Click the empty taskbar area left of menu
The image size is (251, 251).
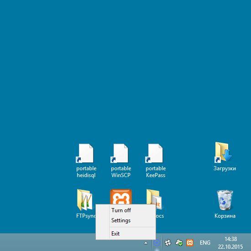coord(48,242)
